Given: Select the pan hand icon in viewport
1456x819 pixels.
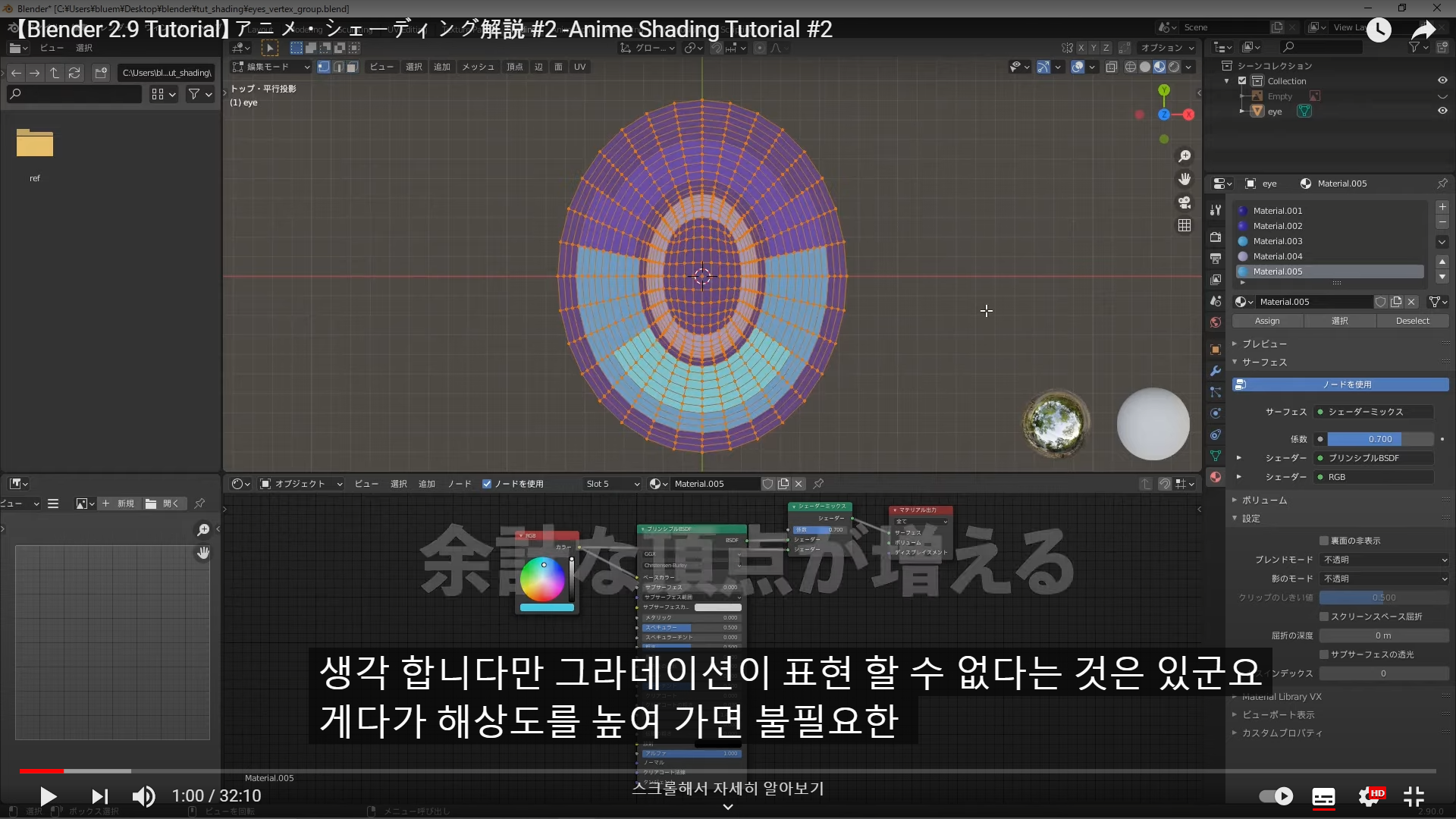Looking at the screenshot, I should (1185, 179).
